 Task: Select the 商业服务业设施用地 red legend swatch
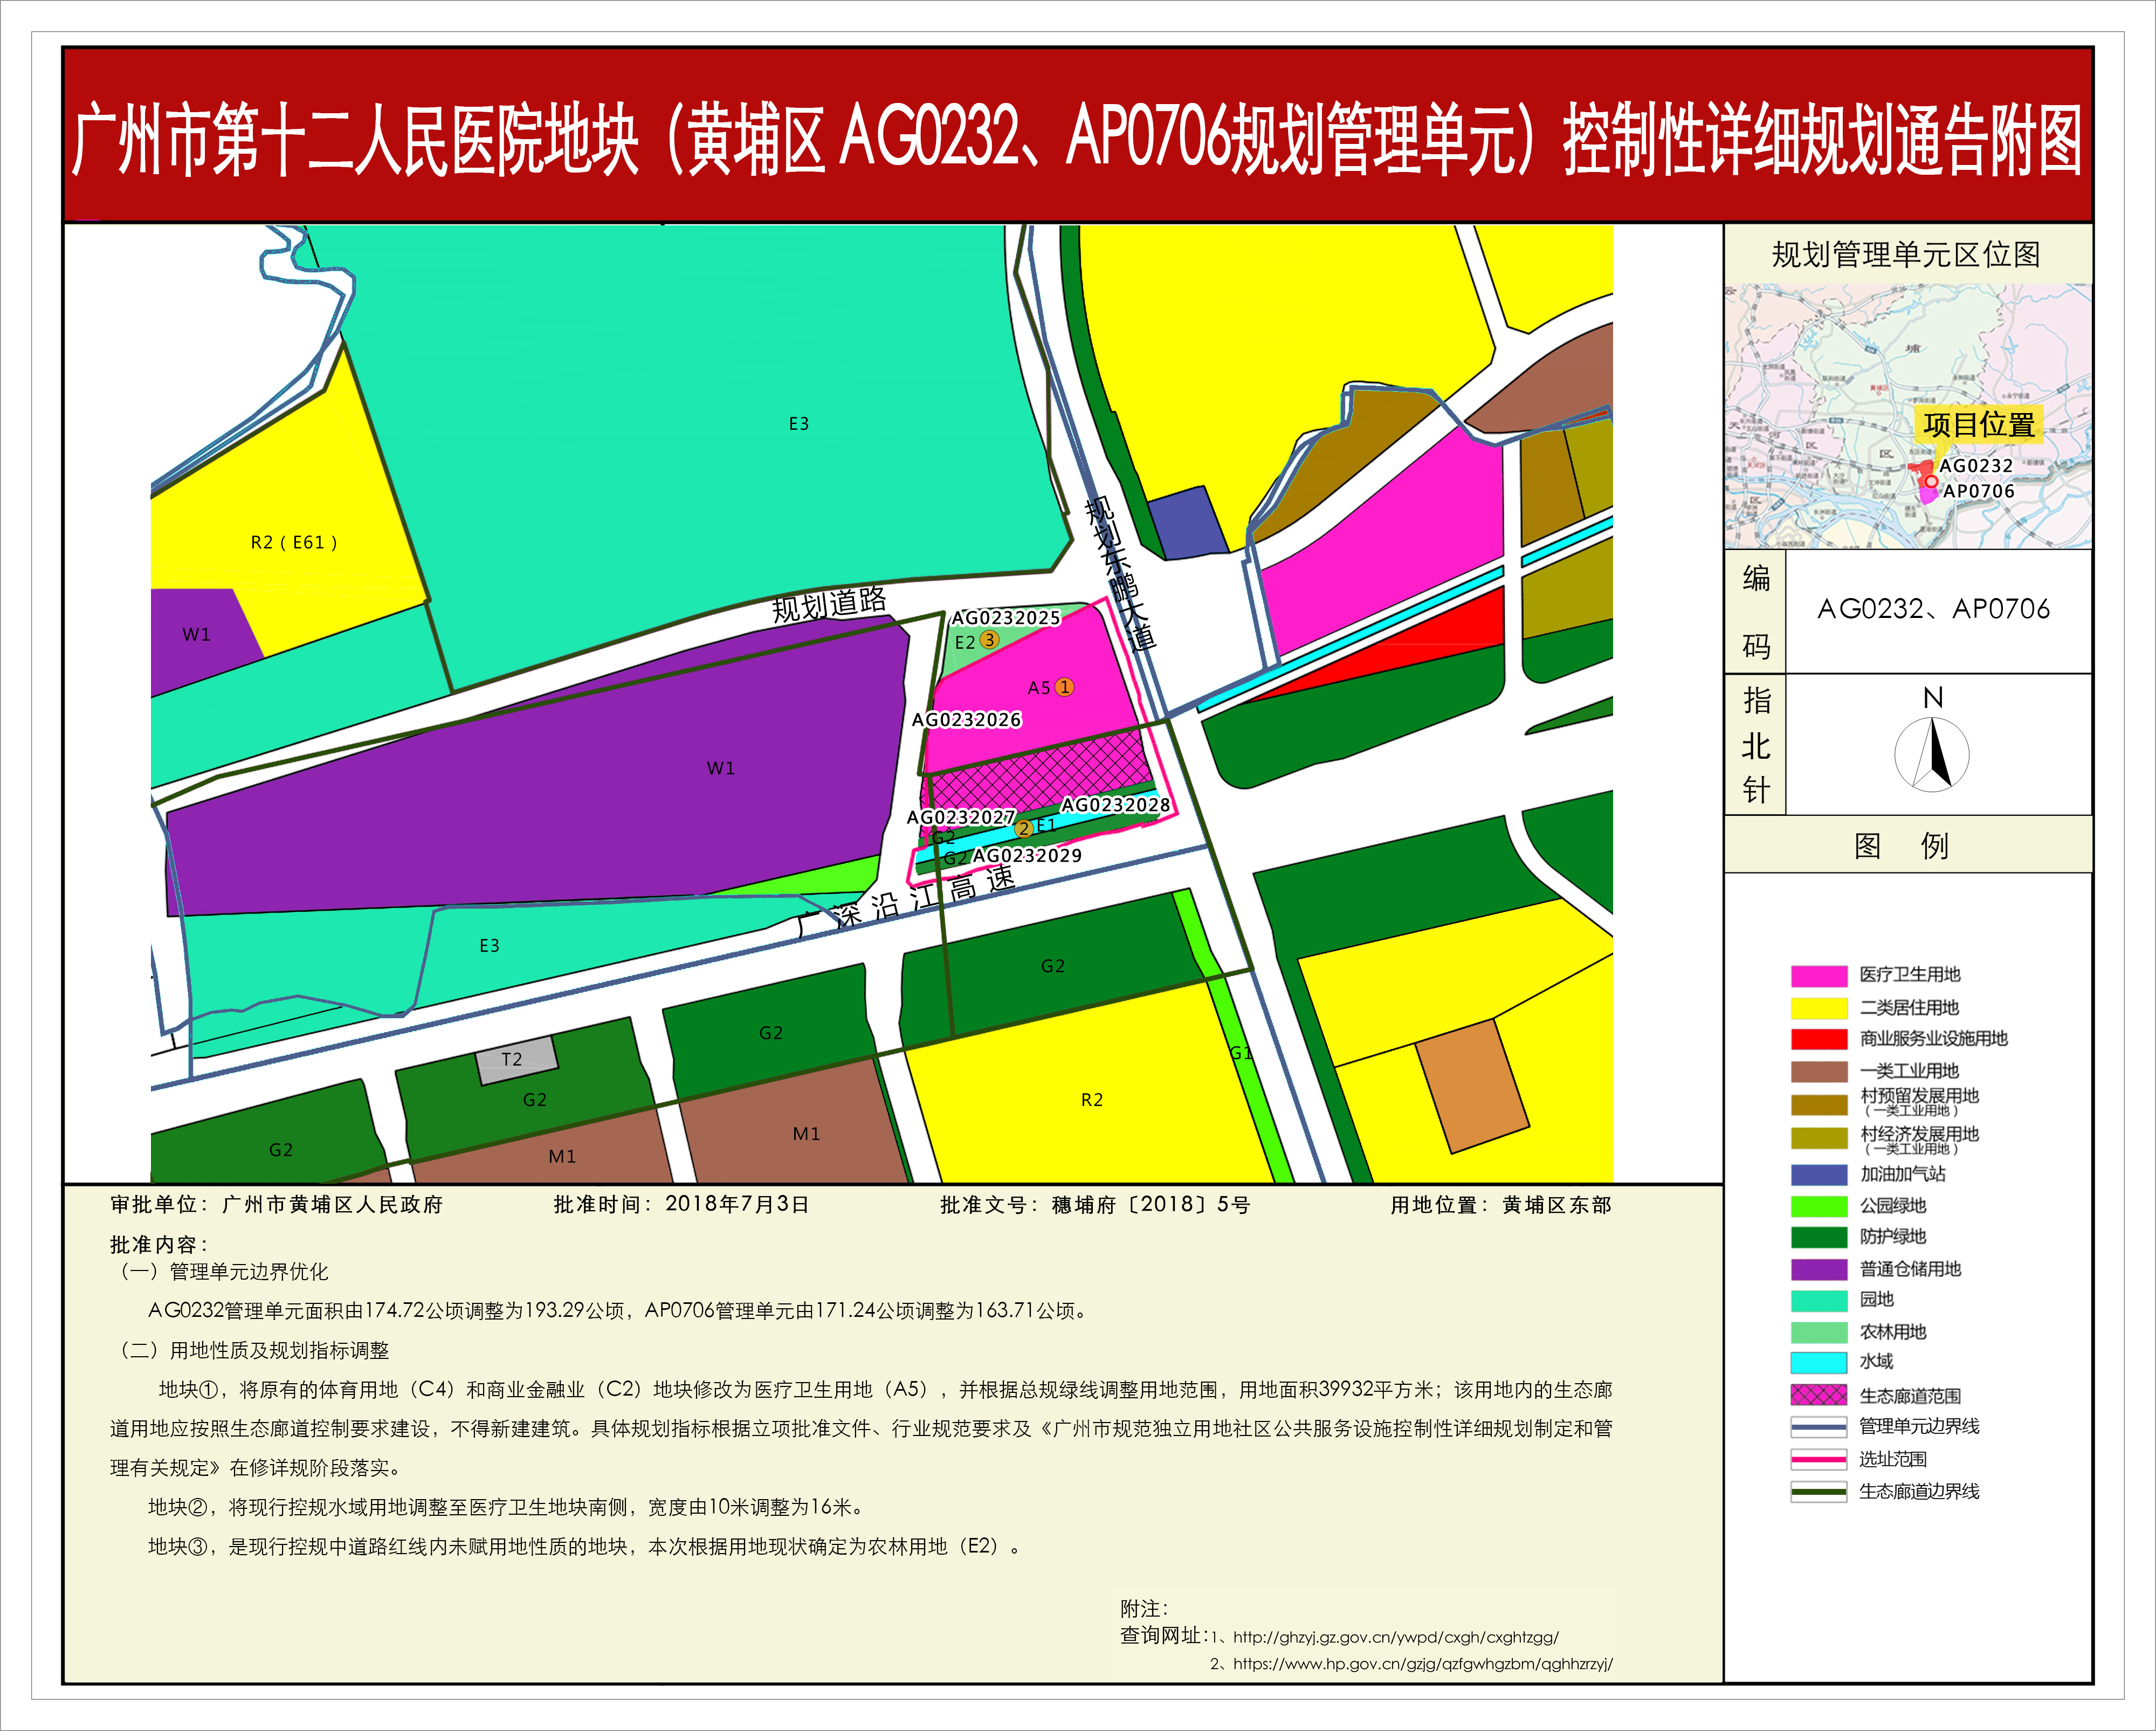1819,1039
